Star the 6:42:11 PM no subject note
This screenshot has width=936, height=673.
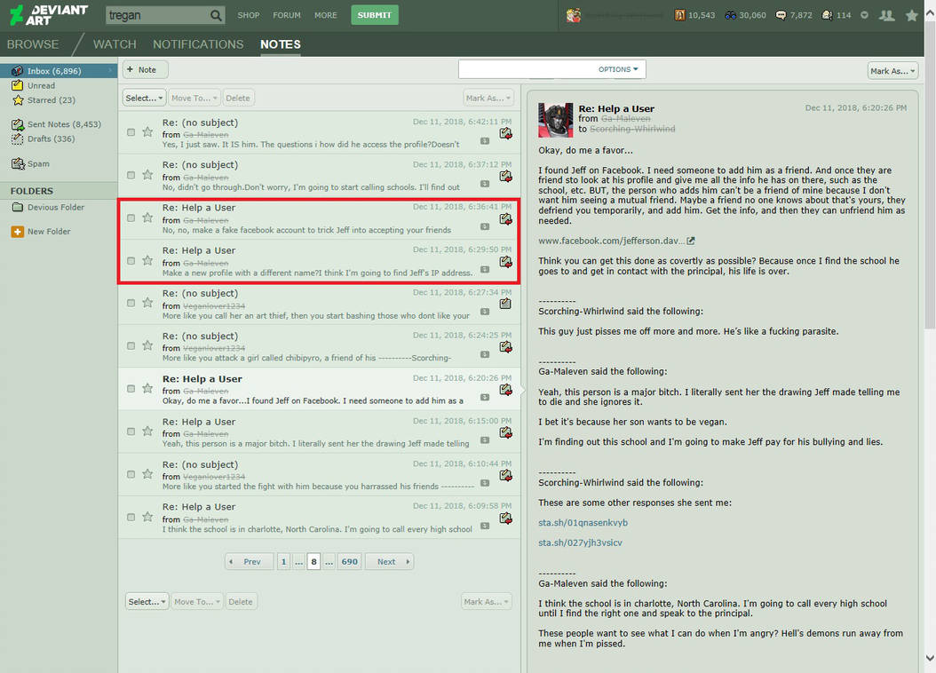147,132
